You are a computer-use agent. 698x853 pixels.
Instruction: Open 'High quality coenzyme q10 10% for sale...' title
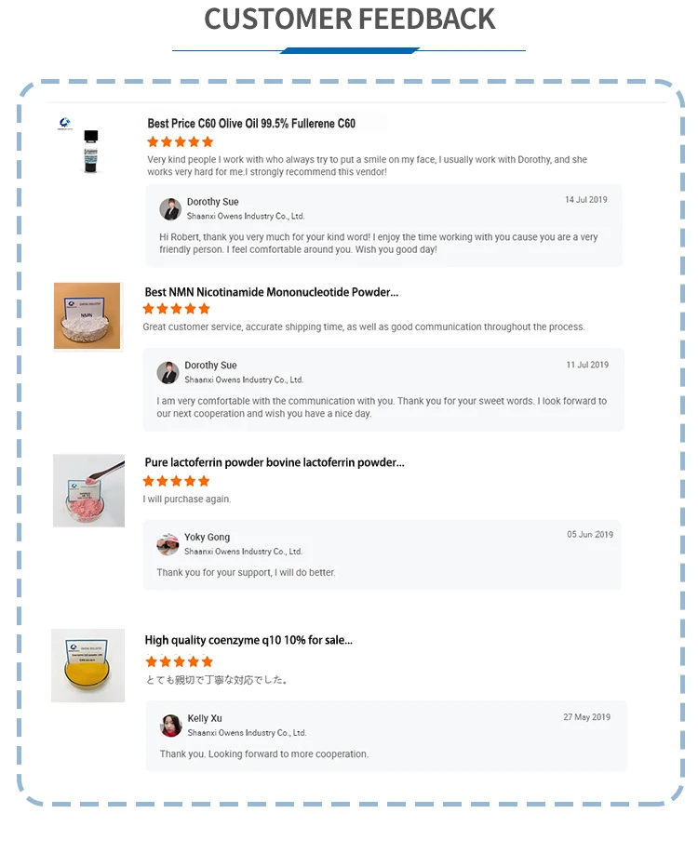coord(248,640)
